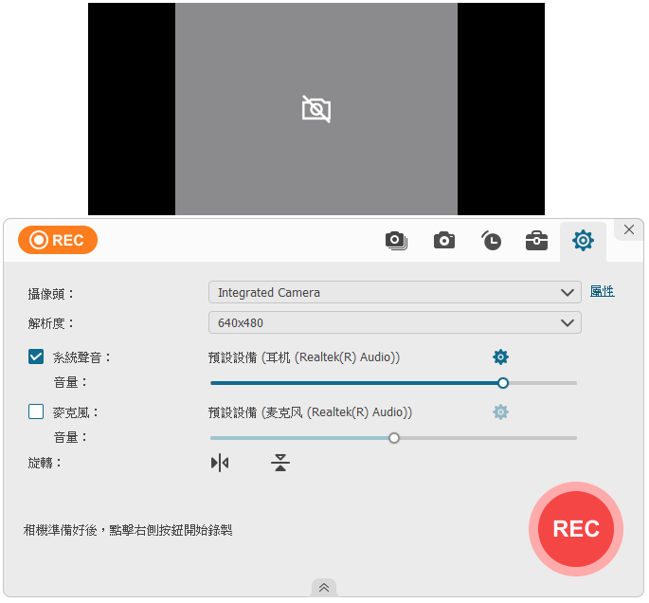This screenshot has height=603, width=649.
Task: Adjust the microphone volume slider
Action: (x=393, y=438)
